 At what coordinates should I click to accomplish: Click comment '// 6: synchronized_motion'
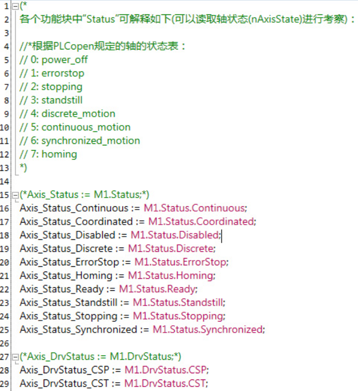80,141
